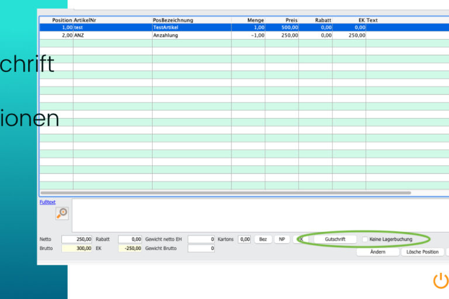Click the Ändern button
Image resolution: width=449 pixels, height=299 pixels.
click(378, 252)
